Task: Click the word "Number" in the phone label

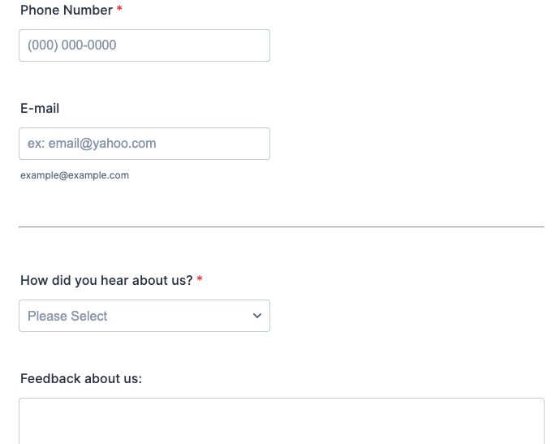Action: coord(88,11)
